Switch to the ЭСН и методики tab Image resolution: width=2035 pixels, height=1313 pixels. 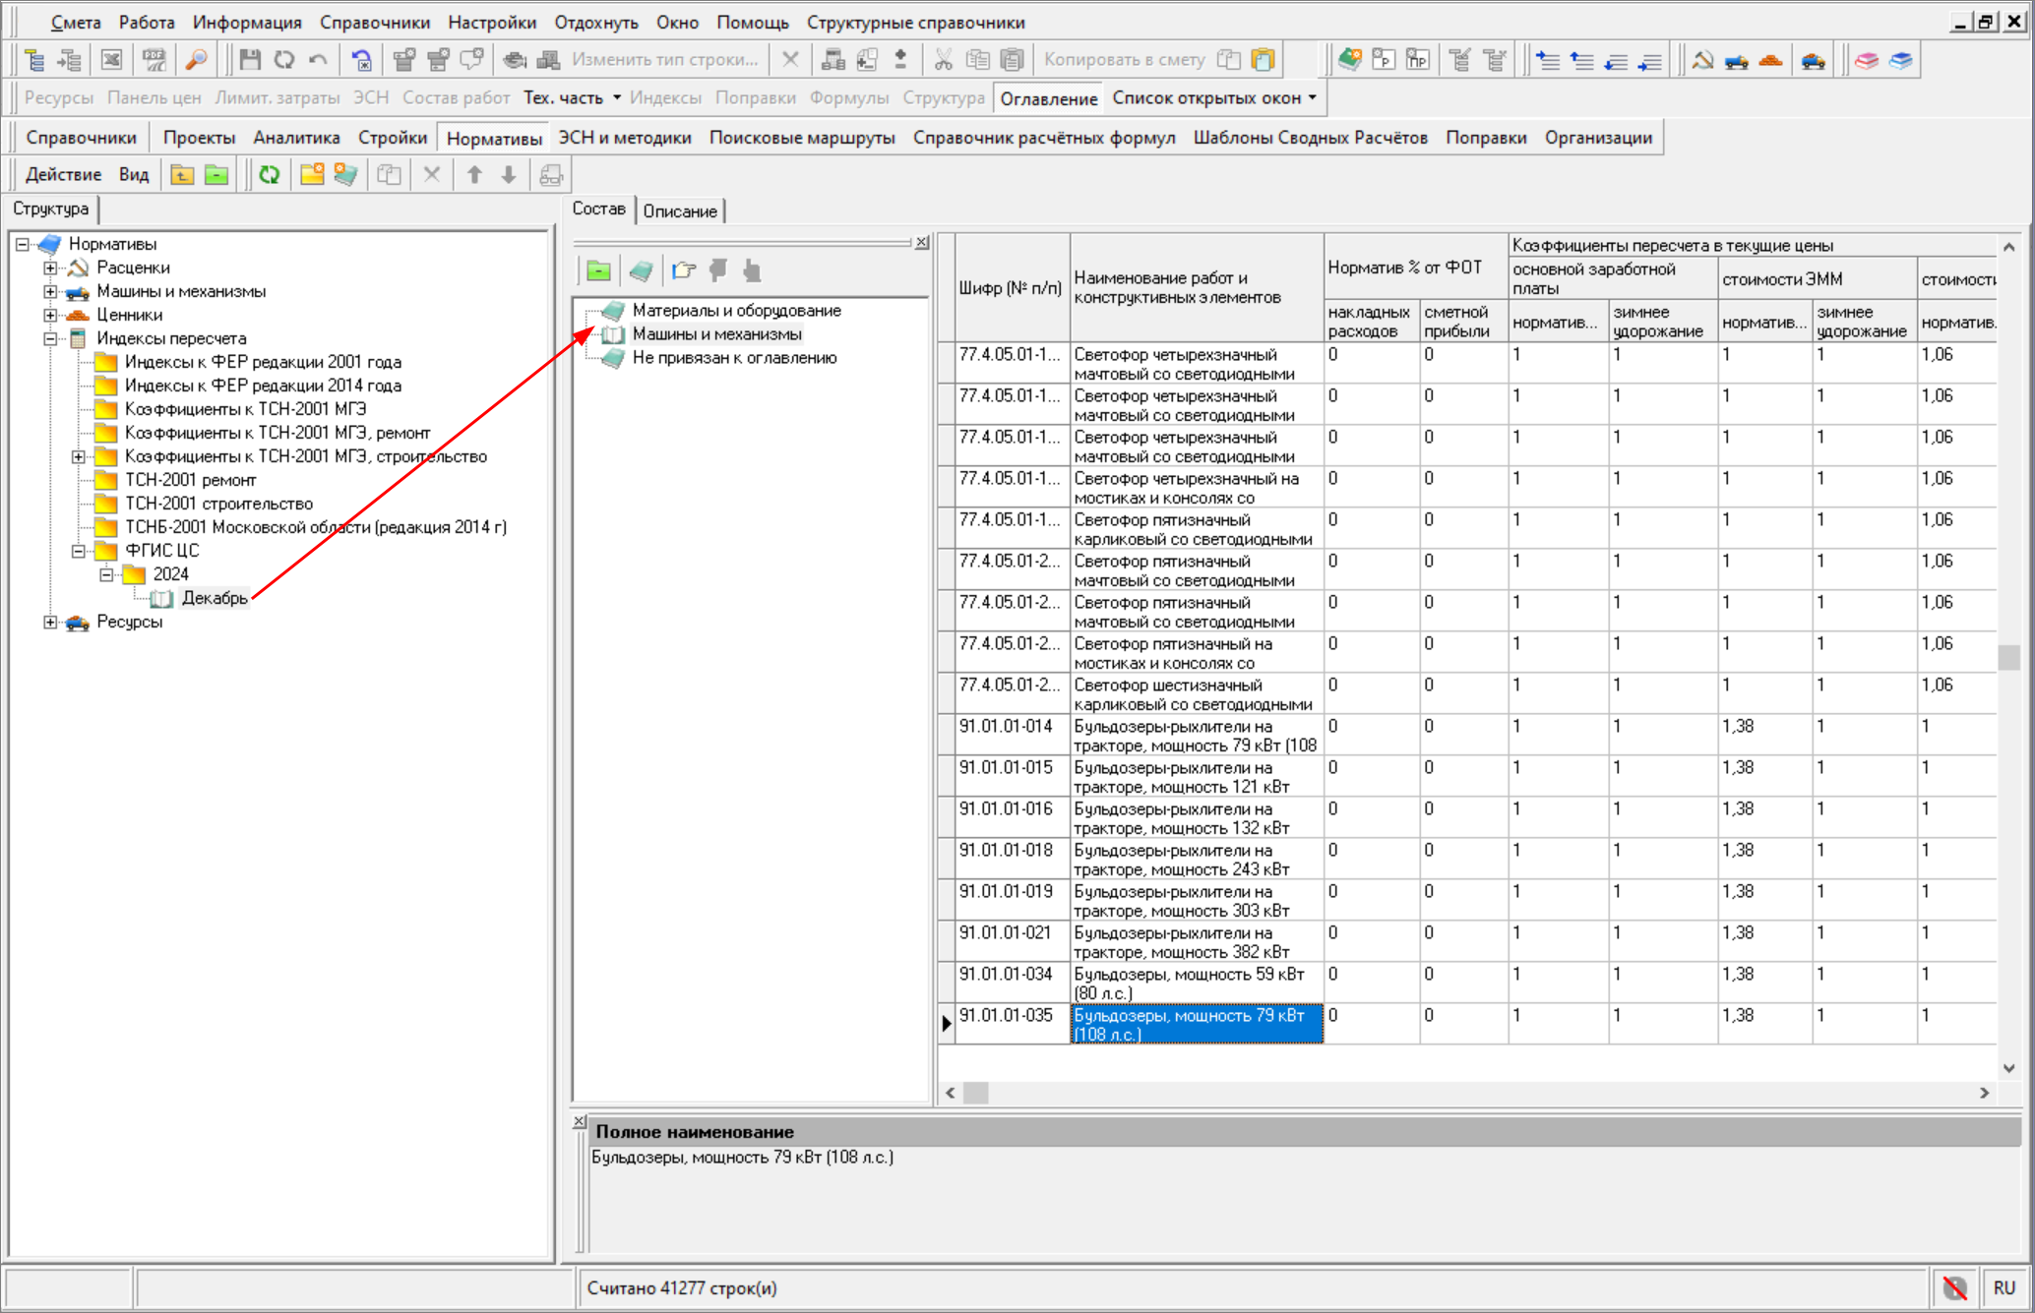click(x=625, y=138)
